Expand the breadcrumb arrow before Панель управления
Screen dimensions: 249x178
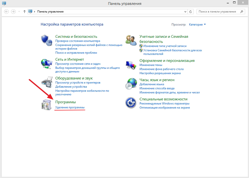(35, 11)
